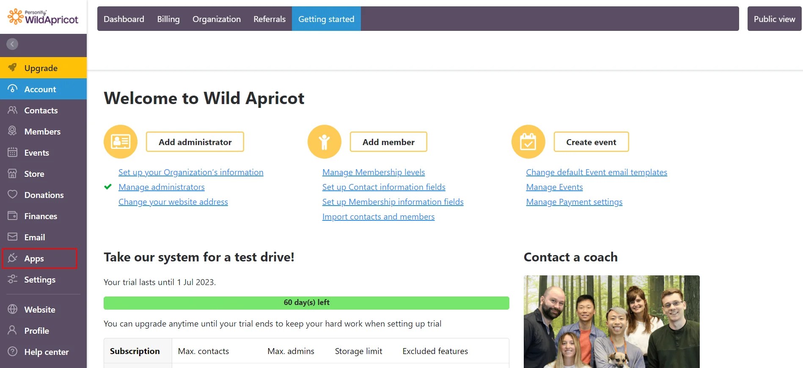Click the Events calendar icon
Screen dimensions: 803x368
pyautogui.click(x=13, y=152)
